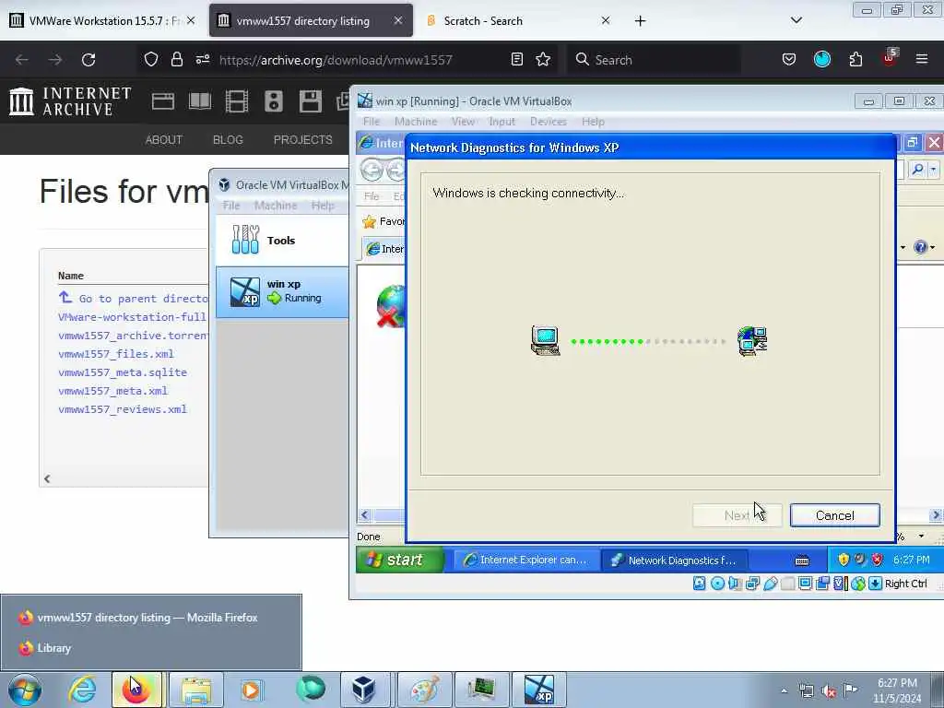This screenshot has width=944, height=708.
Task: Open a new Firefox tab with plus button
Action: [640, 21]
